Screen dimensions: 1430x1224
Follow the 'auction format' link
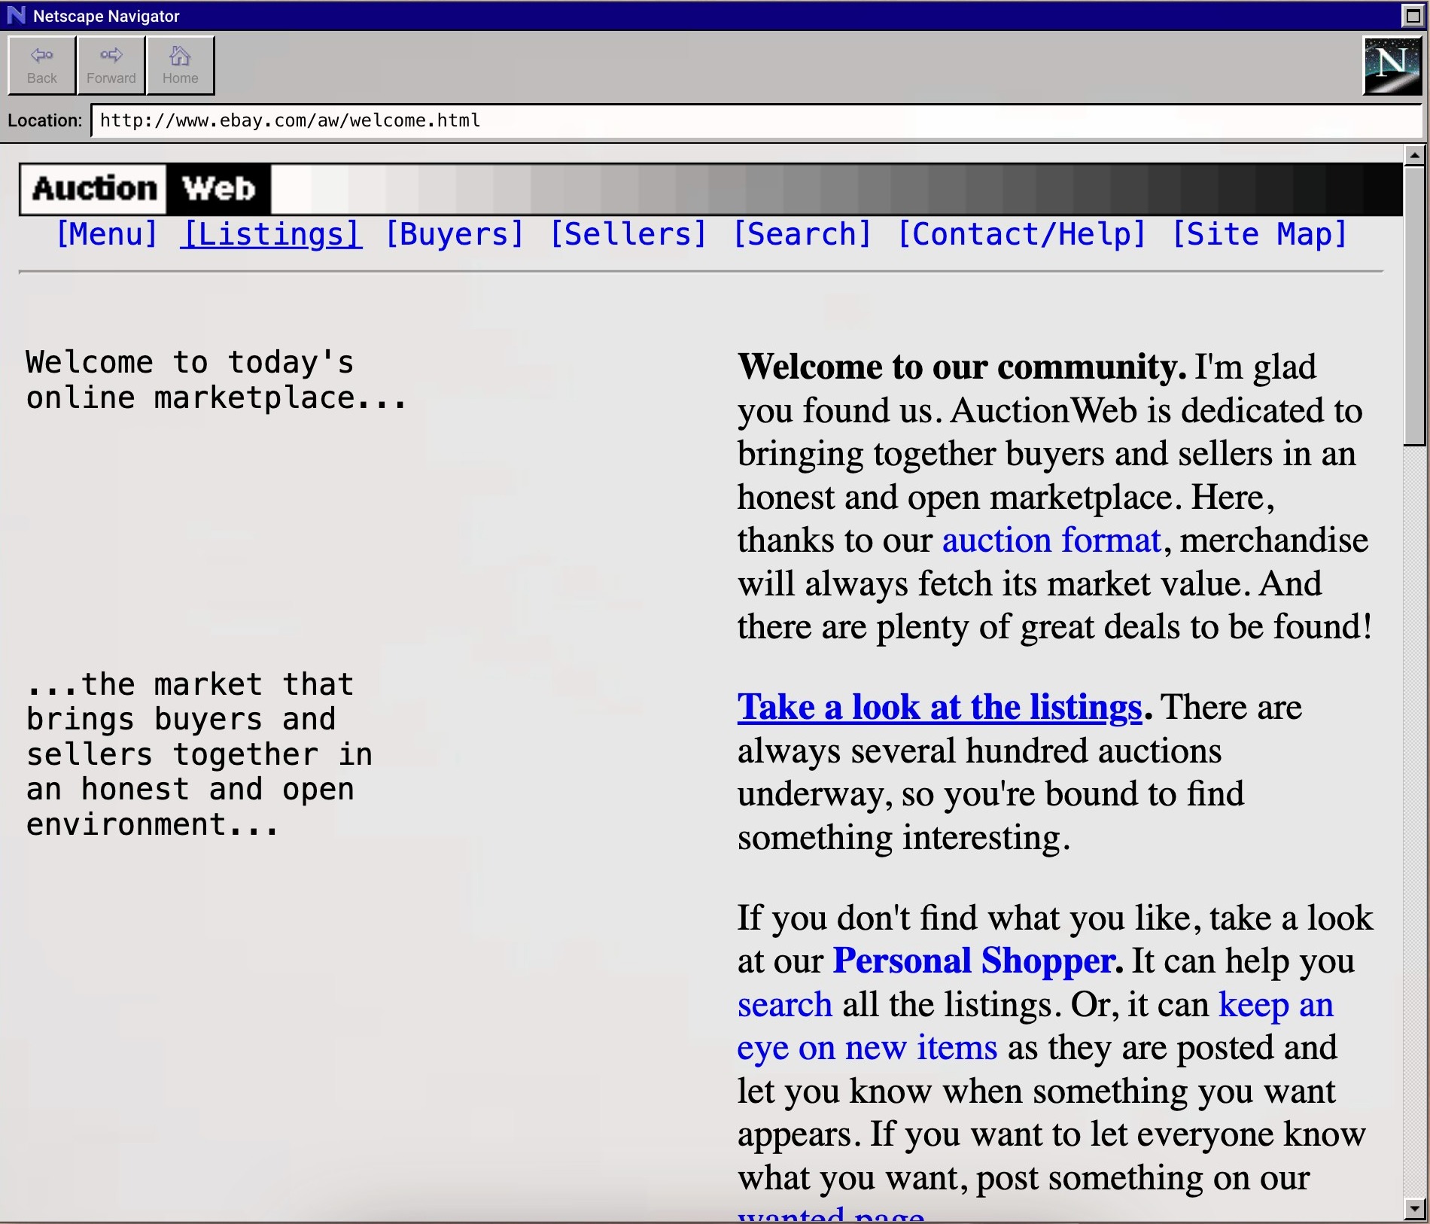click(1051, 540)
